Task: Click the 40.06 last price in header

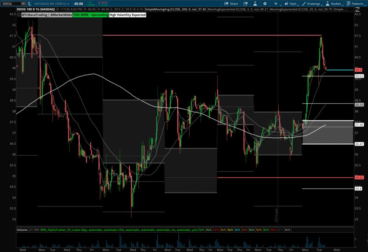Action: [x=79, y=4]
